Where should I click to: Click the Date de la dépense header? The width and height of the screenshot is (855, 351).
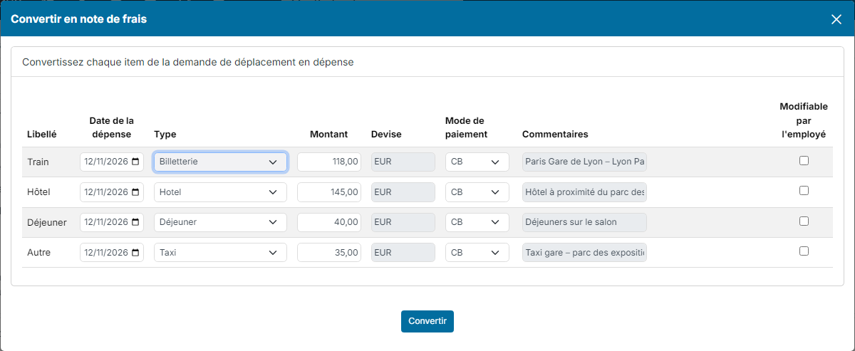tap(112, 127)
